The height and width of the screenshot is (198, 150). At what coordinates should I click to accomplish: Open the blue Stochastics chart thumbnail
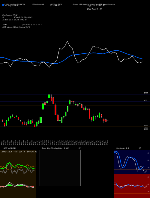[132, 162]
